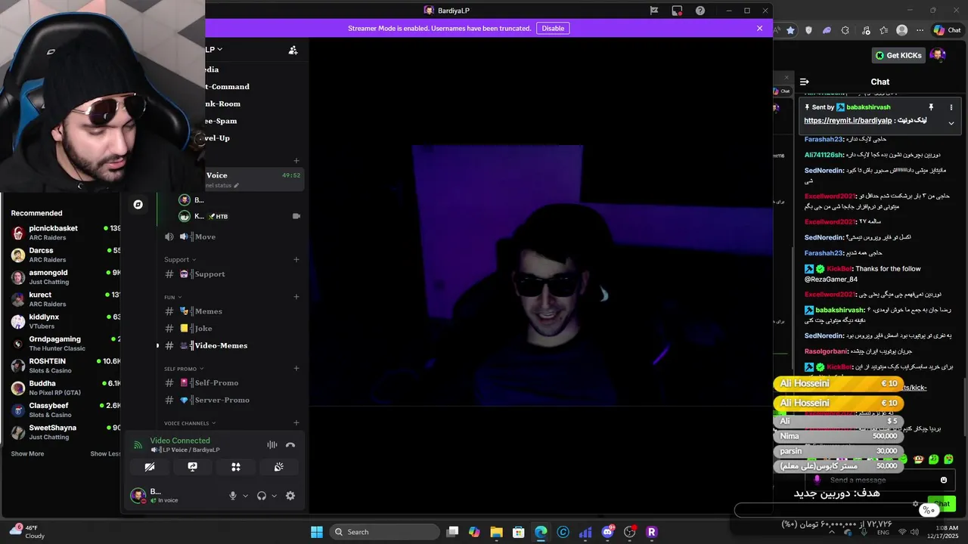
Task: Open File Explorer from taskbar
Action: [x=497, y=532]
